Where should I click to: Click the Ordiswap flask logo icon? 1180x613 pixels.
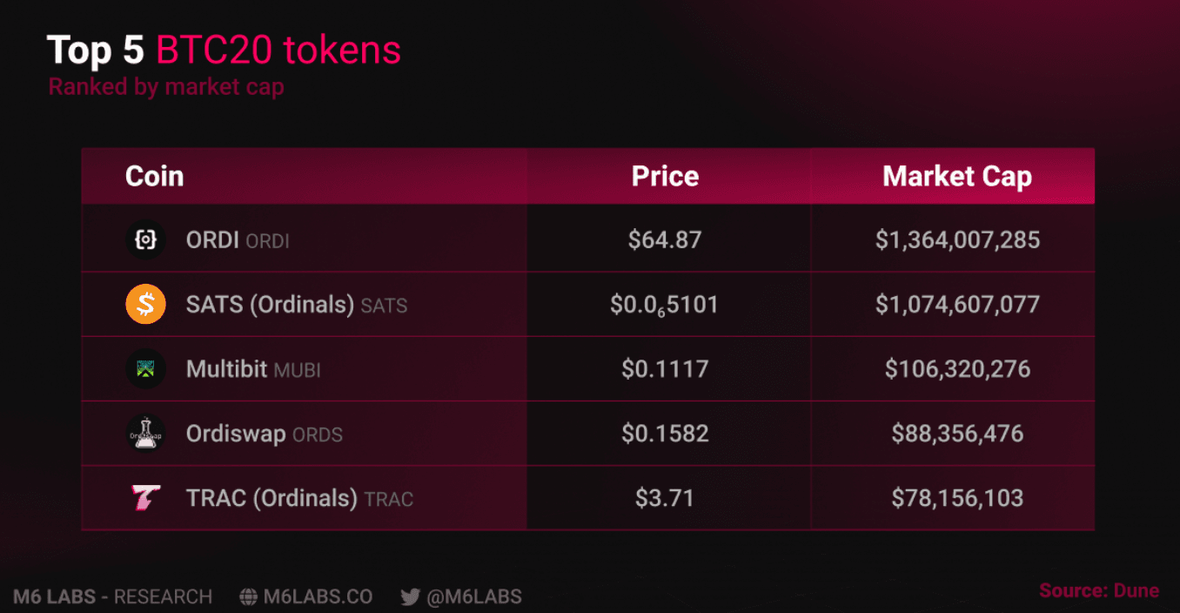click(145, 434)
